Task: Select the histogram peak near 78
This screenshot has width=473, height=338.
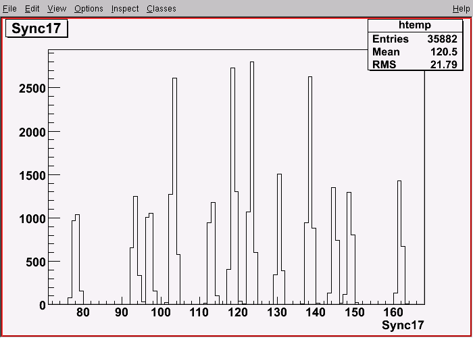Action: pos(77,259)
